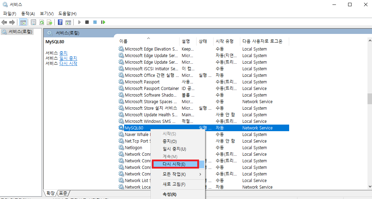Sort by 다음 사용자로 로그온 column header

click(265, 41)
